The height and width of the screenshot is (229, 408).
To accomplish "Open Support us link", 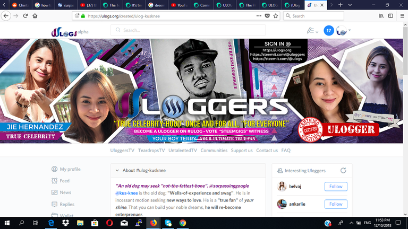I will [x=242, y=151].
